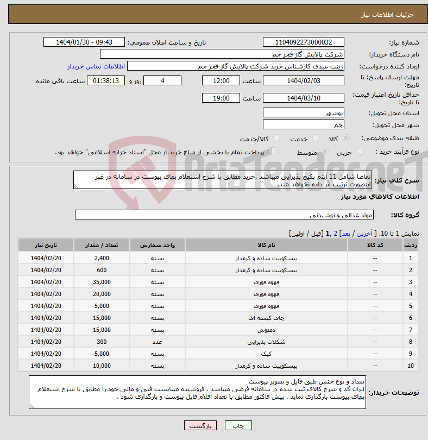This screenshot has height=440, width=428.
Task: Click the شرح کلی نیاز text area
Action: pyautogui.click(x=223, y=180)
